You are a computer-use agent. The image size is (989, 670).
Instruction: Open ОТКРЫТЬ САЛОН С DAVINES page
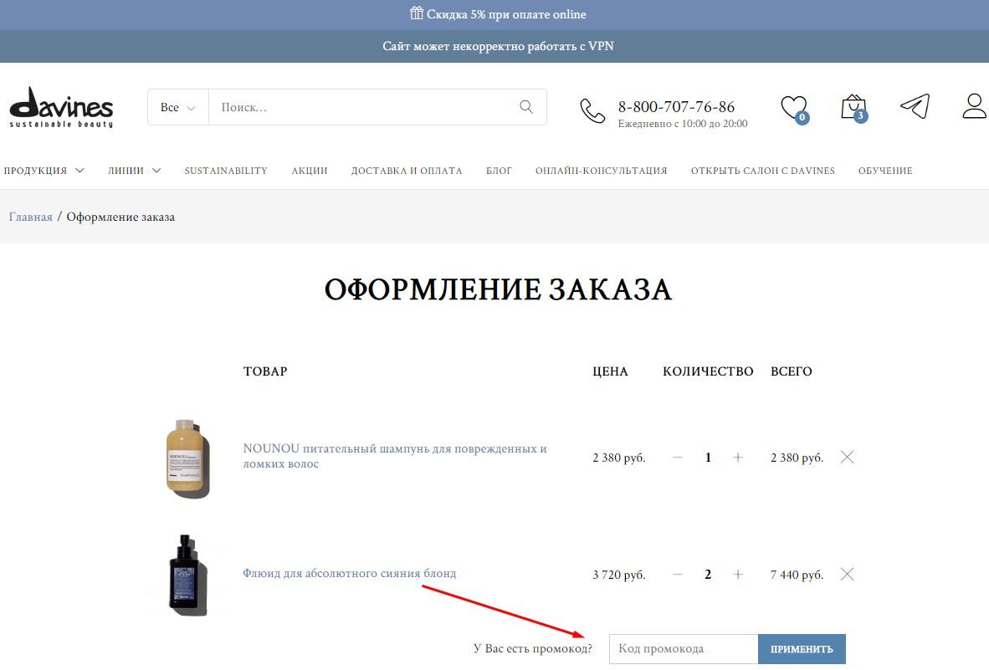pyautogui.click(x=762, y=171)
